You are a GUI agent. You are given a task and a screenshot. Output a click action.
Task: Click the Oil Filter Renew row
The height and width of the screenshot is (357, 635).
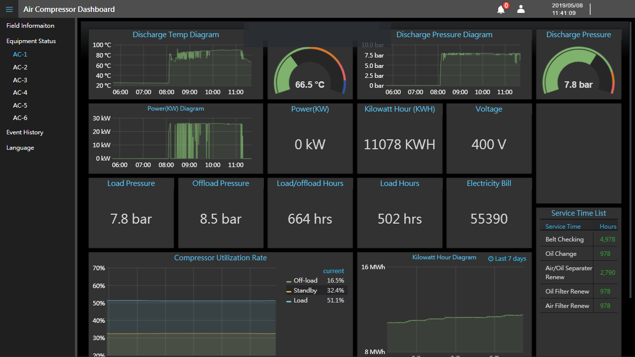[x=578, y=291]
